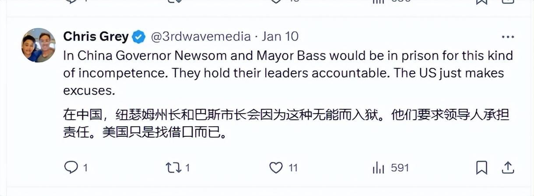Click the retweet count 1 beside the arrows
Screen dimensions: 534x196
click(x=187, y=168)
